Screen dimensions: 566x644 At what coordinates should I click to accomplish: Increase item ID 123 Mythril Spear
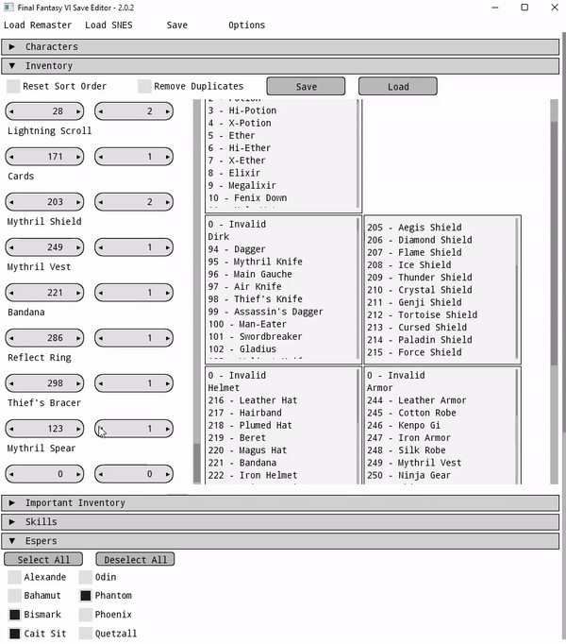click(78, 429)
